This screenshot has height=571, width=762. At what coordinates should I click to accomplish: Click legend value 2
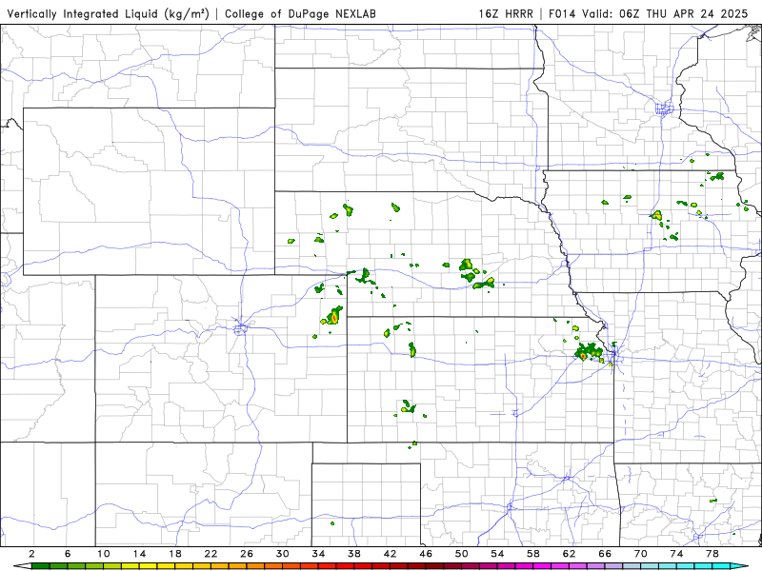[x=32, y=554]
